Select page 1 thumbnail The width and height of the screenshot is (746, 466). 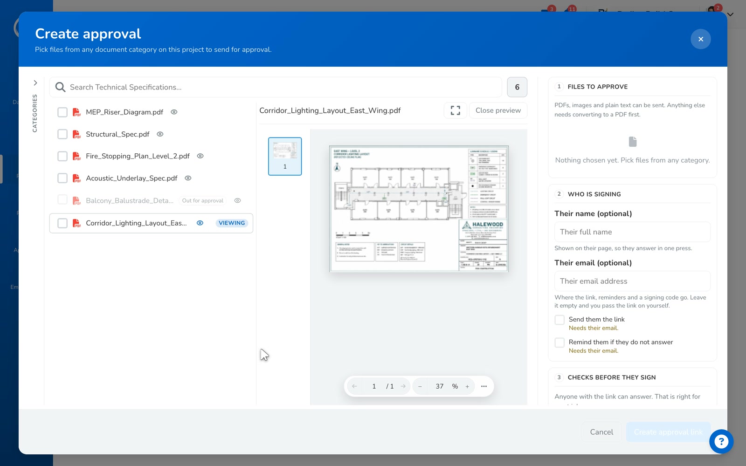pyautogui.click(x=285, y=156)
